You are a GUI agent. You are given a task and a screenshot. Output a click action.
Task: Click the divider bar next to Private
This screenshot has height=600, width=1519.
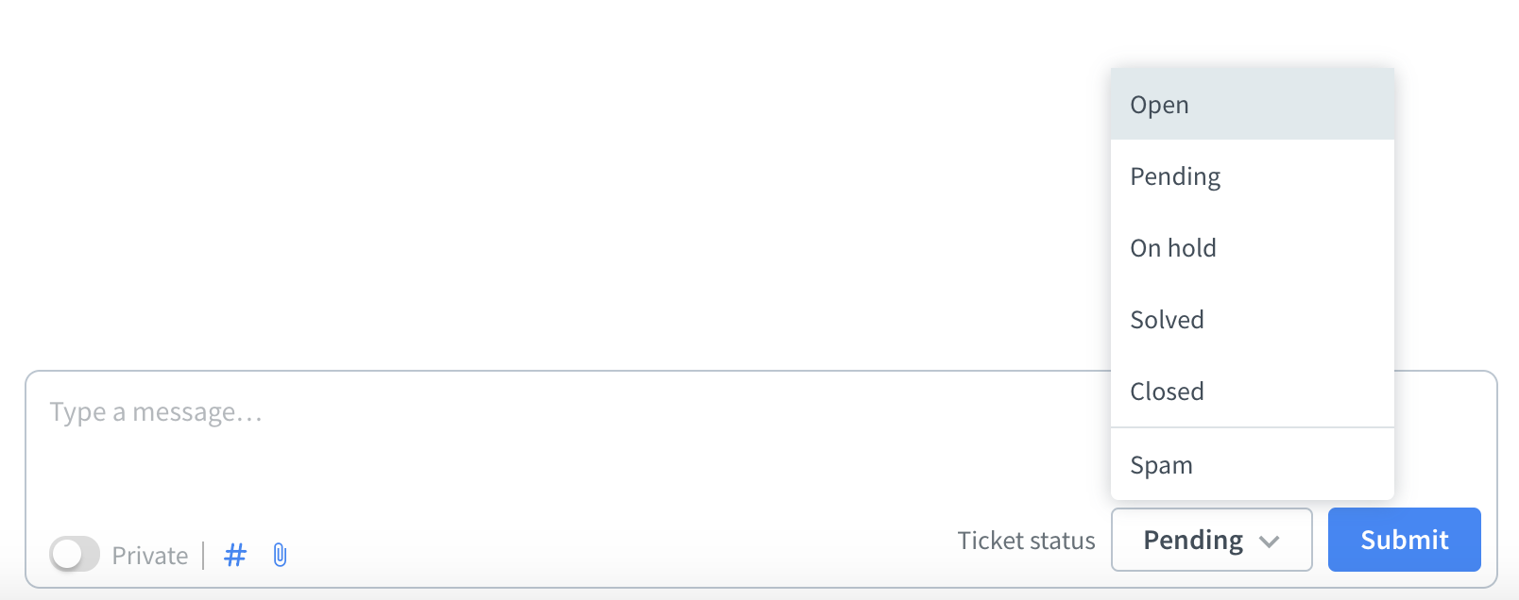click(x=203, y=555)
